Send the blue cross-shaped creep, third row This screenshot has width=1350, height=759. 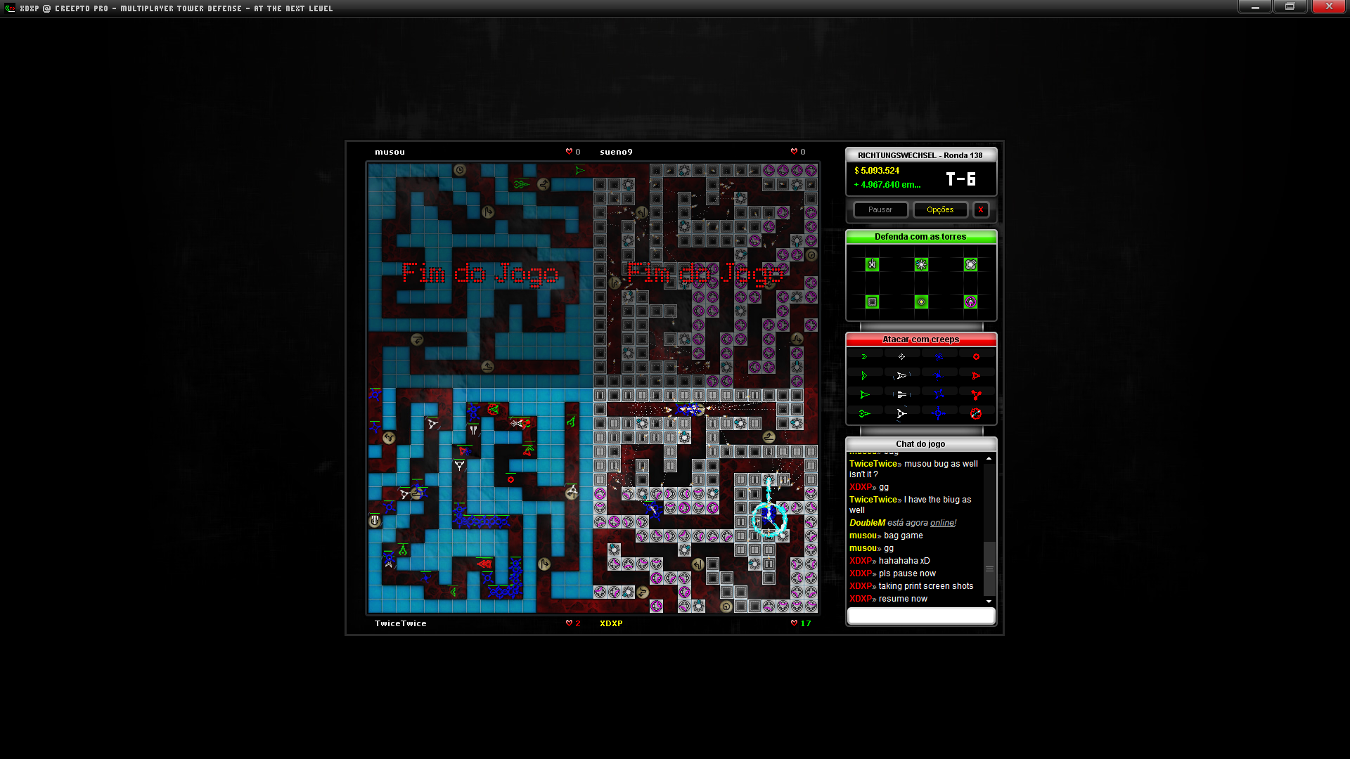pyautogui.click(x=939, y=394)
